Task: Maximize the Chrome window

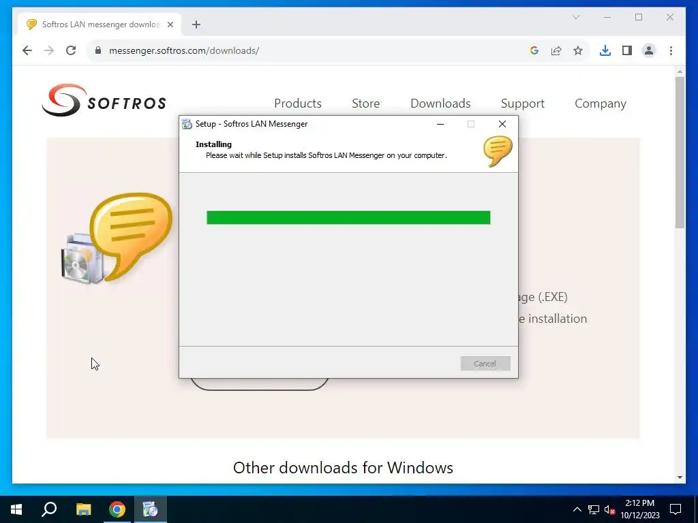Action: pos(639,17)
